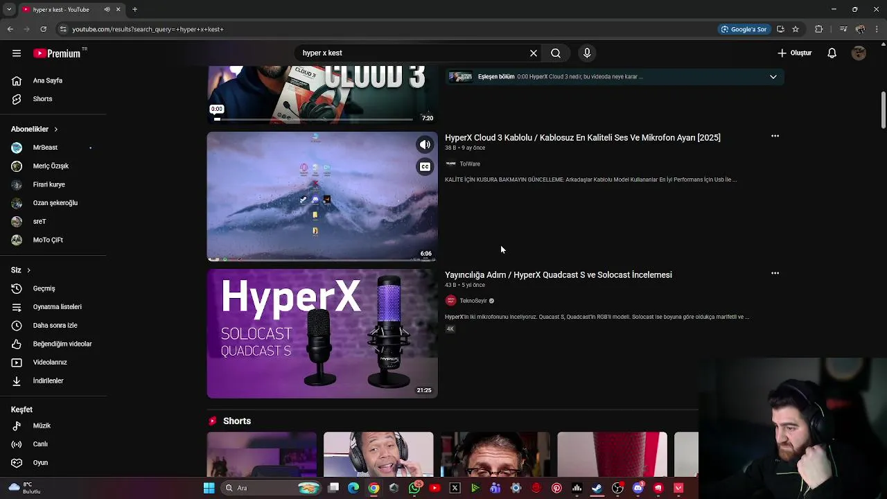Click the Chrome address bar URL
The width and height of the screenshot is (887, 499).
click(x=148, y=29)
